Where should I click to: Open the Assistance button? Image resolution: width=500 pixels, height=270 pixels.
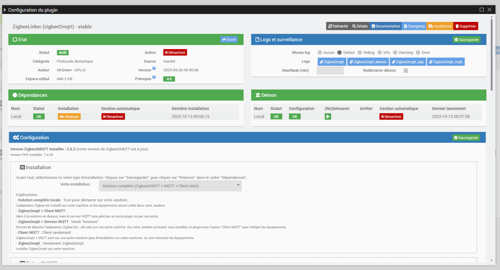click(440, 26)
